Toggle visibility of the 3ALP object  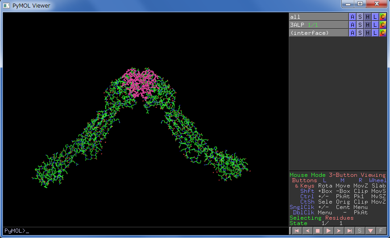click(318, 25)
